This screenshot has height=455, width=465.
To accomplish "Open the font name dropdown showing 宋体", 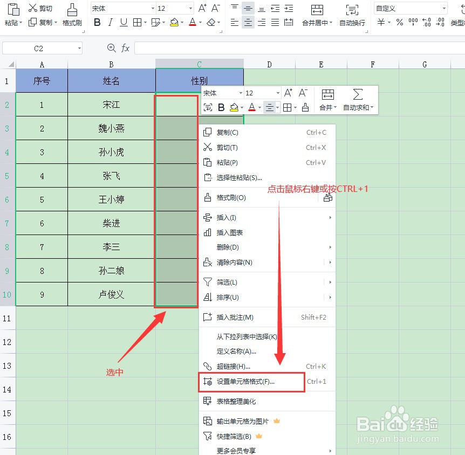I will coord(121,8).
